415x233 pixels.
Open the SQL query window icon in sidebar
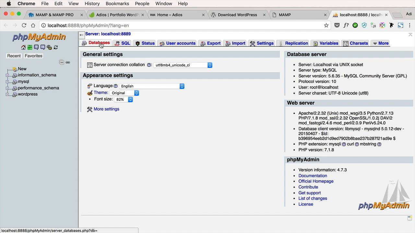[x=43, y=47]
